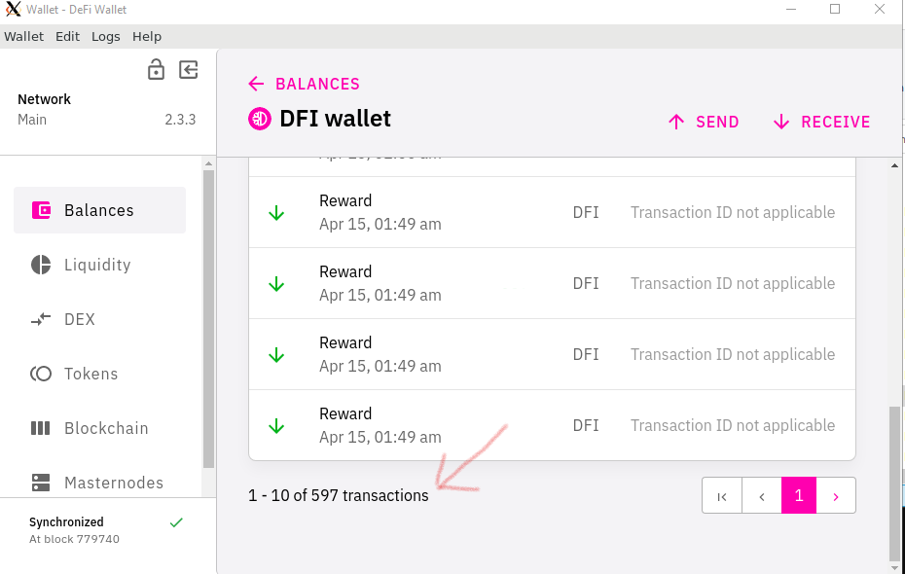Click the back arrow beside BALANCES
905x574 pixels.
(256, 84)
